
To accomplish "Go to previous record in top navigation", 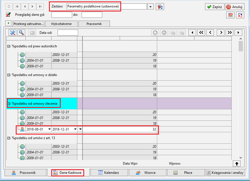I will 25,7.
